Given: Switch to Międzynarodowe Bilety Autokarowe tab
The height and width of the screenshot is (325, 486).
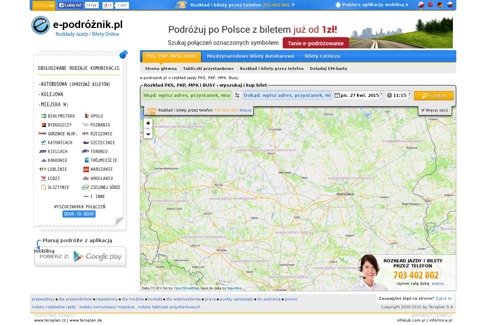Looking at the screenshot, I should click(x=251, y=56).
